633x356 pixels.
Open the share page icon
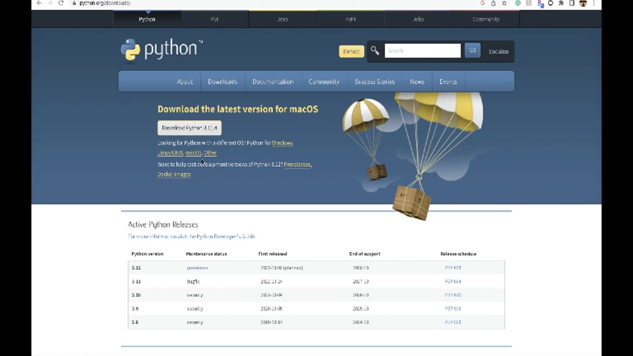coord(493,3)
